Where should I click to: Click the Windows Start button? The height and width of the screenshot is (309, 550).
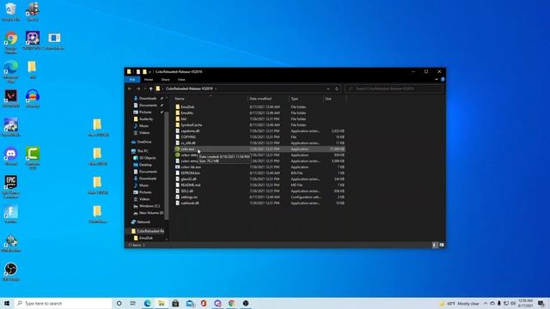tap(7, 303)
